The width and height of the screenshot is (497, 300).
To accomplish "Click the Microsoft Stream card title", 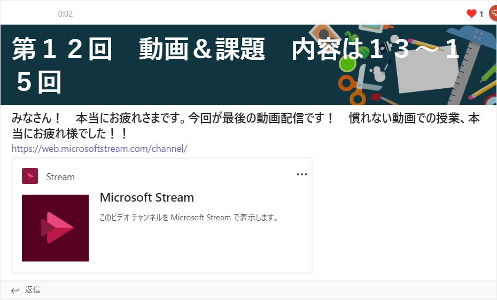I will 147,197.
